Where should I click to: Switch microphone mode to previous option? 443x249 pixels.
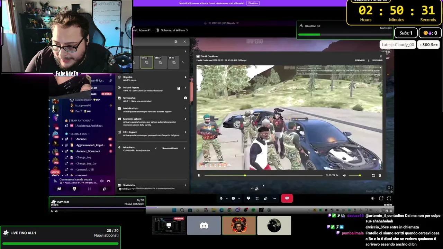(156, 148)
